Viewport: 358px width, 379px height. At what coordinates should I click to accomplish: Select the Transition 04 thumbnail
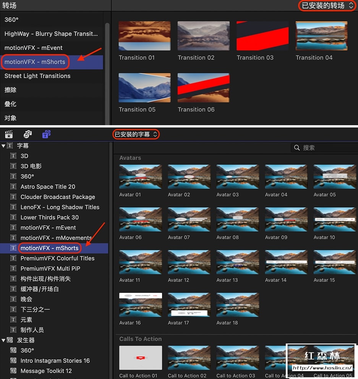click(321, 36)
